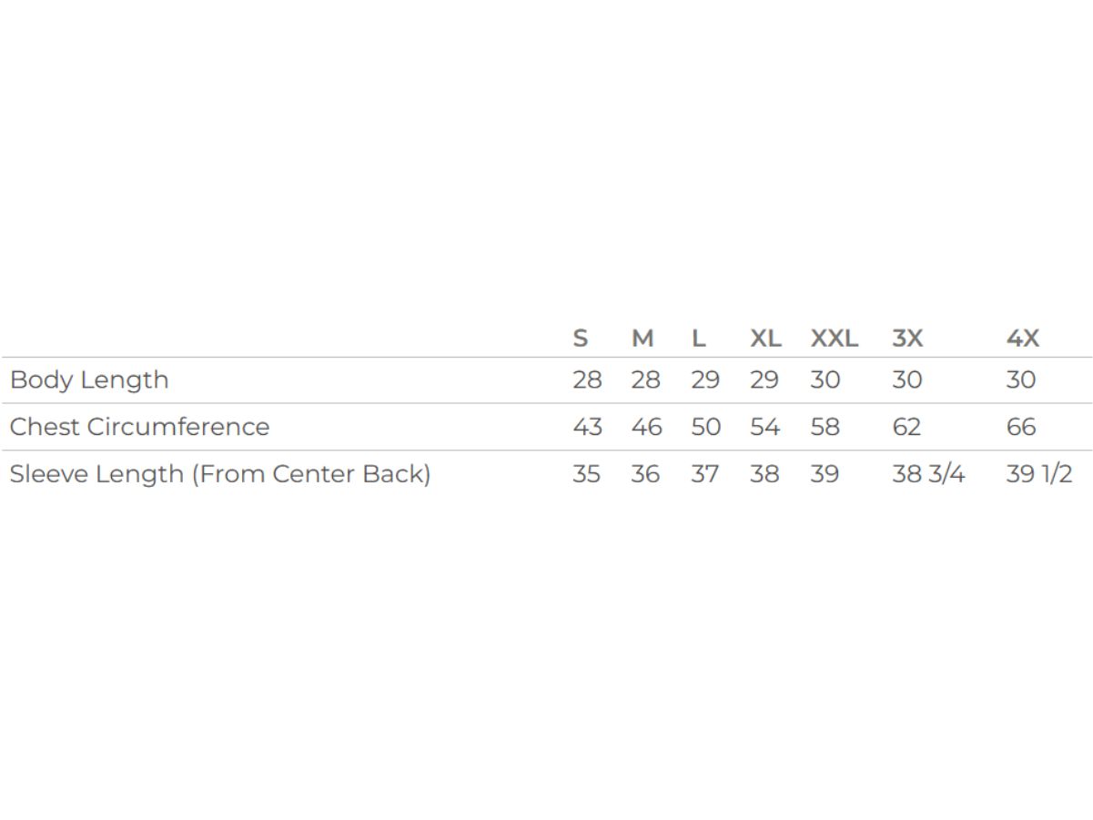The image size is (1093, 820).
Task: Click the M size column header
Action: point(643,339)
